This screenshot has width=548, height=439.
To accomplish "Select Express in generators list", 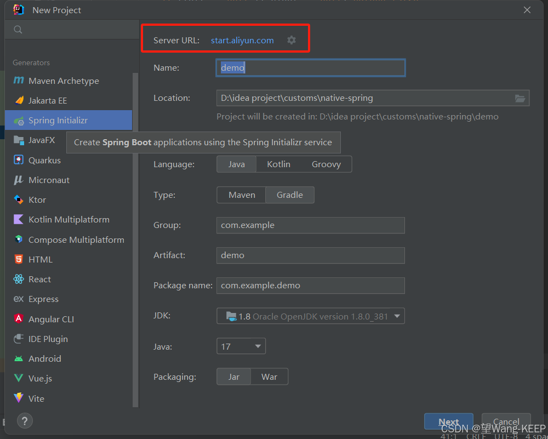I will pos(68,299).
